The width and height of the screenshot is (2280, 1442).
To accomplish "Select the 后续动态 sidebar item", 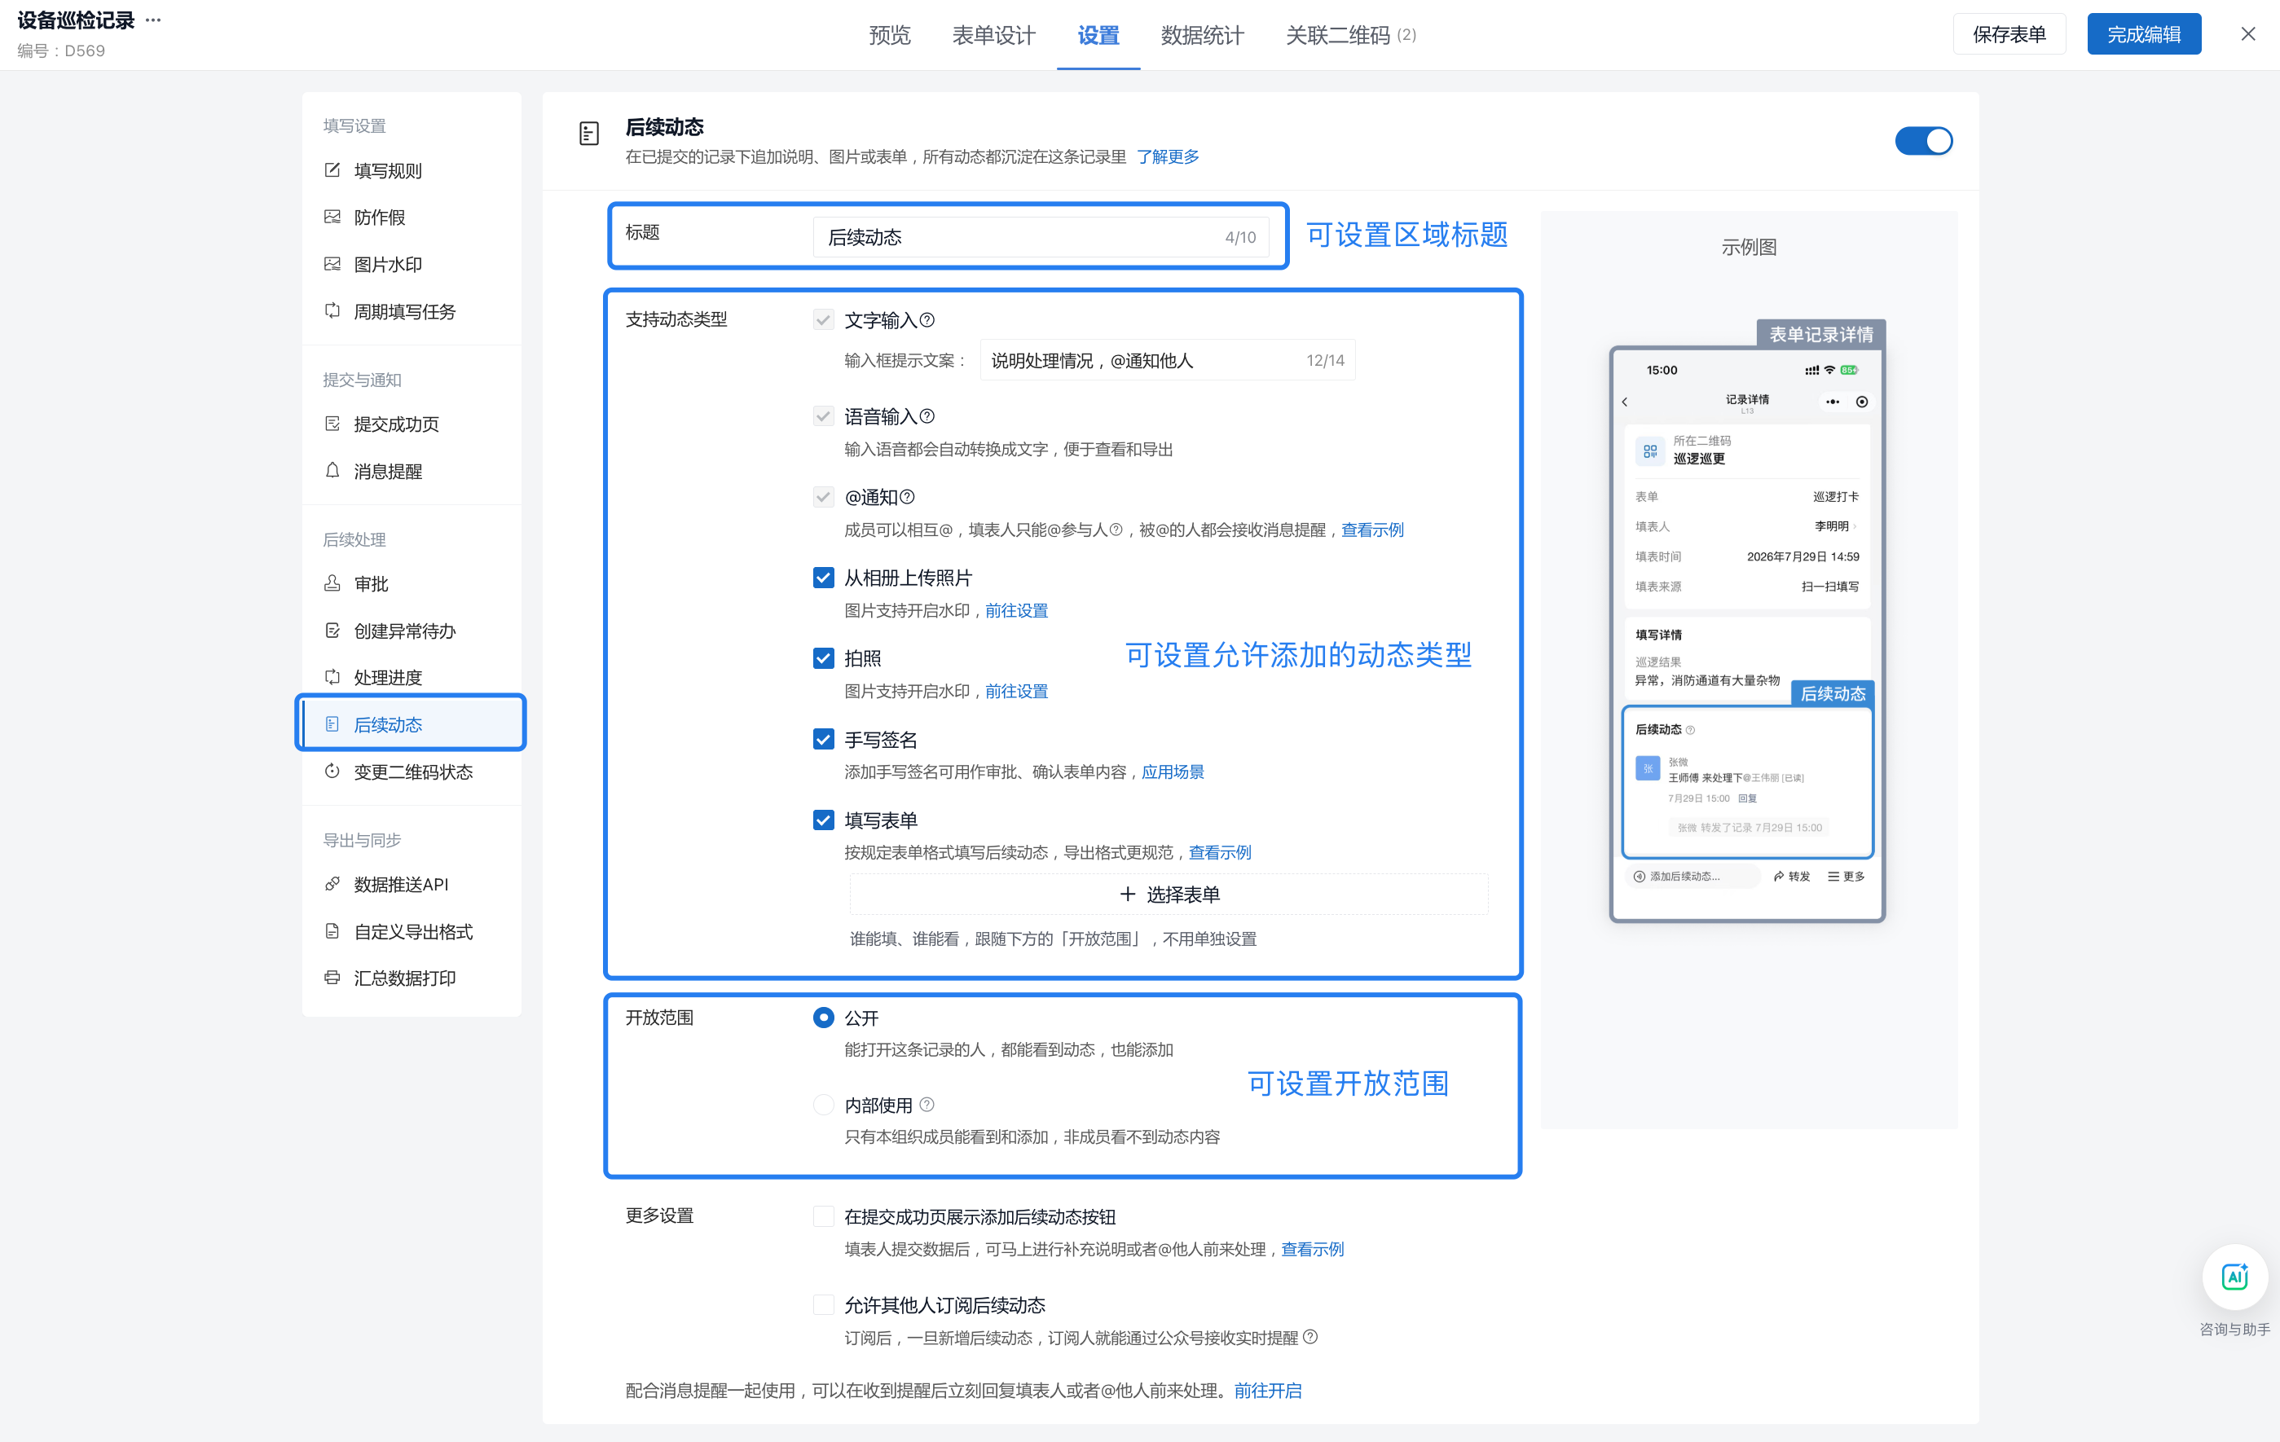I will (411, 724).
